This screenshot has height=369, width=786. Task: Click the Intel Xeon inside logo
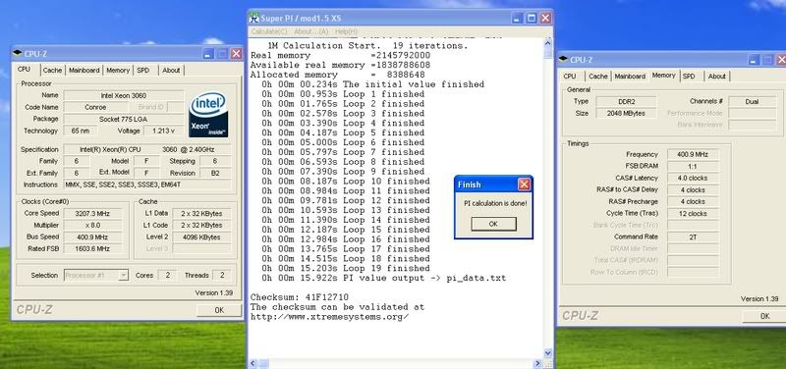coord(208,115)
